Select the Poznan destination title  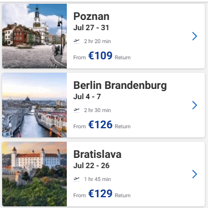[x=91, y=16]
